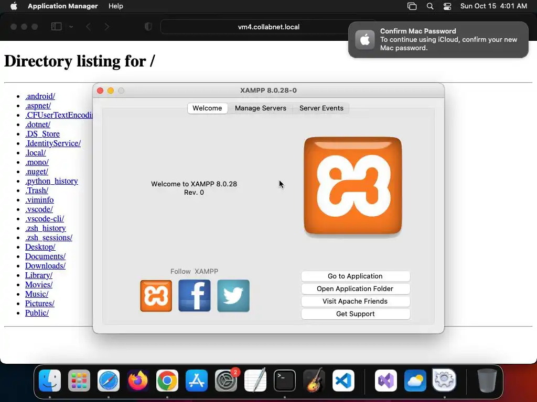Viewport: 537px width, 402px height.
Task: Open the Public/ directory link
Action: pos(37,313)
